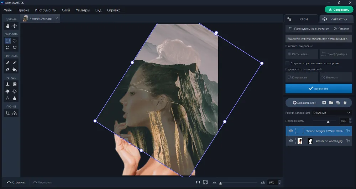Activate the Stamp retouch tool
Screen dimensions: 356x189
pyautogui.click(x=7, y=85)
